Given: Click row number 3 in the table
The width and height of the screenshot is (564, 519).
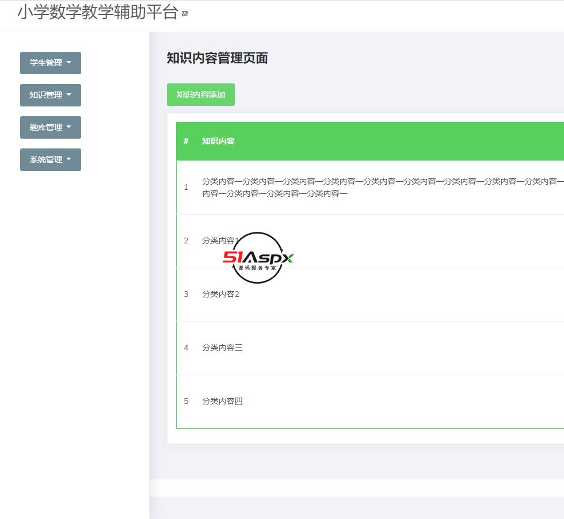Looking at the screenshot, I should pos(186,294).
